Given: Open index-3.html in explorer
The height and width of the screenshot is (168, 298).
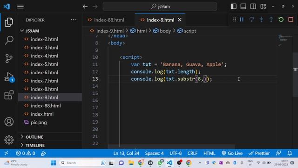Looking at the screenshot, I should coord(50,48).
